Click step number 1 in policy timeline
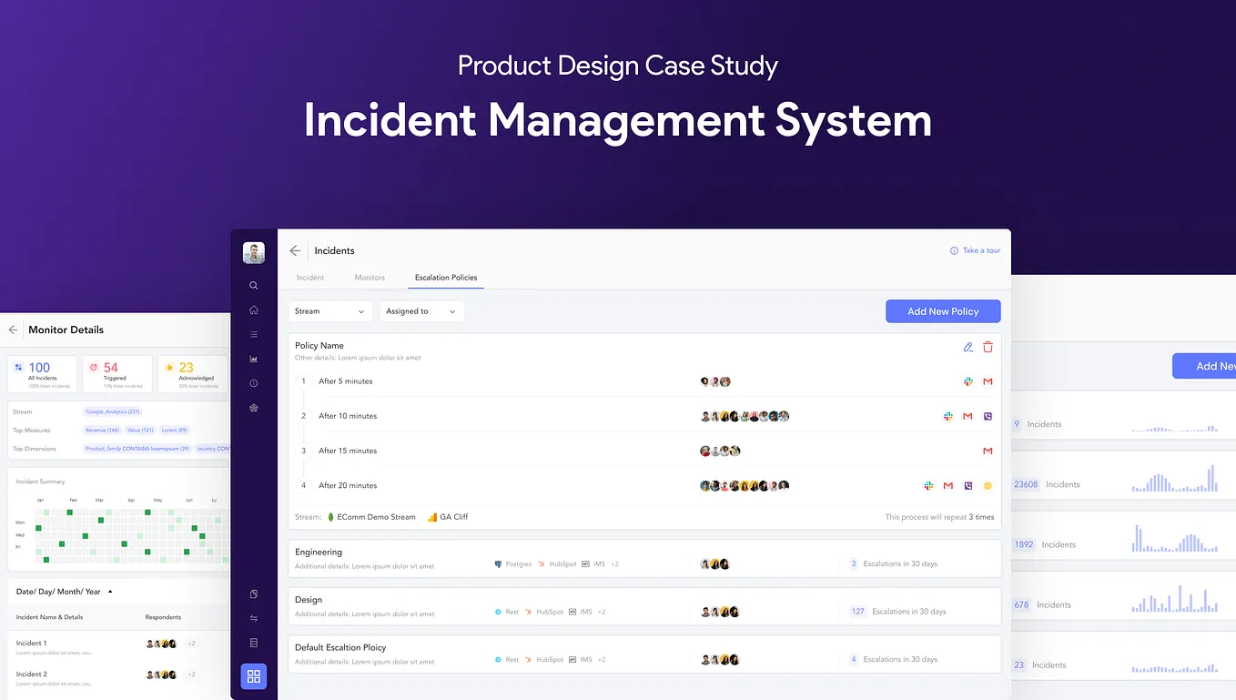The image size is (1236, 700). coord(304,381)
